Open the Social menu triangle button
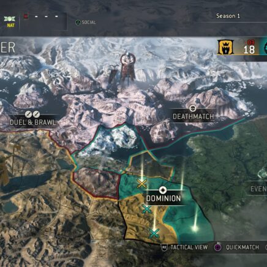Image resolution: width=267 pixels, height=267 pixels. 78,23
